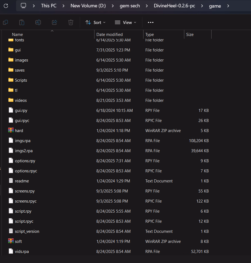
Task: Select the soft ZIP archive icon
Action: tap(11, 241)
